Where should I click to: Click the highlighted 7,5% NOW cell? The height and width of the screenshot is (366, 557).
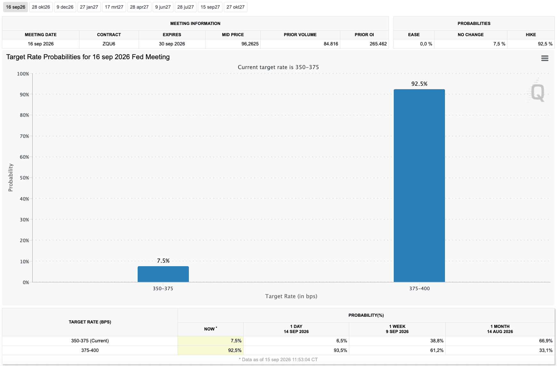(x=211, y=341)
